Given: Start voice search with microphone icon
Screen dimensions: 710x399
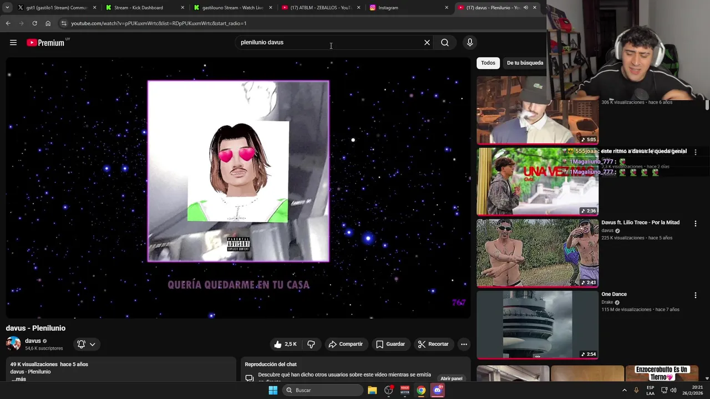Looking at the screenshot, I should [x=470, y=43].
